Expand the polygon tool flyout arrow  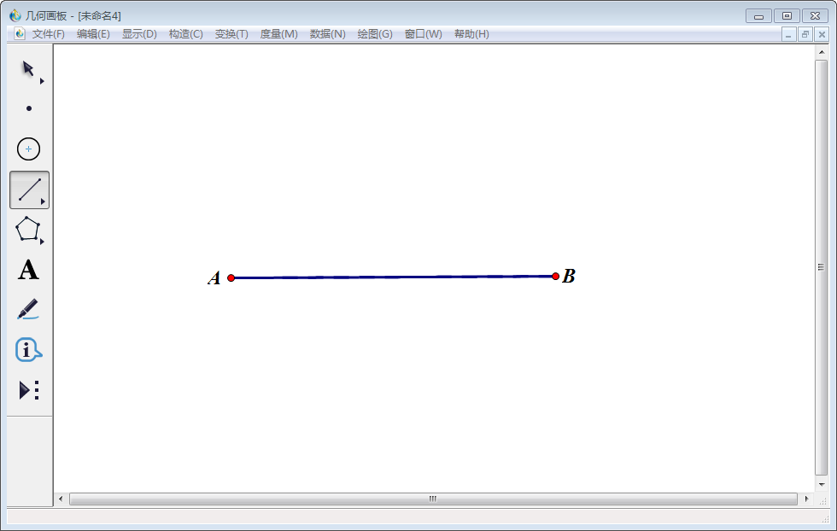tap(40, 243)
